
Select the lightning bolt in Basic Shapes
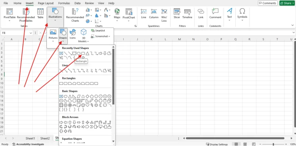tap(92, 105)
